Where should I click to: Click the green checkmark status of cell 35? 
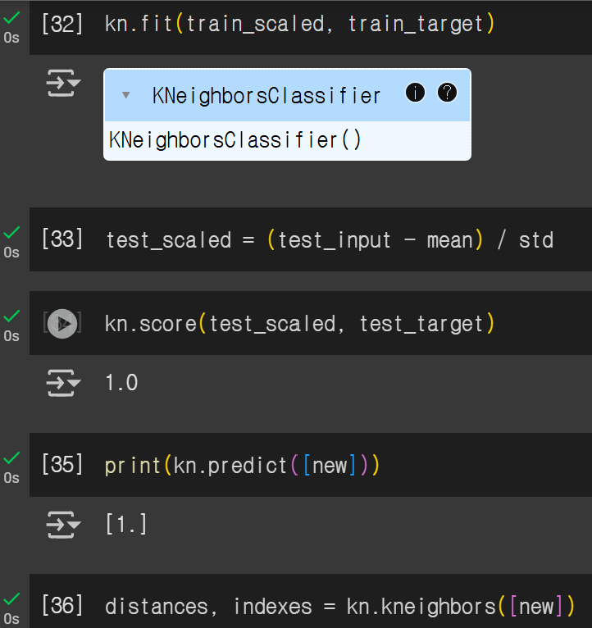click(x=11, y=457)
